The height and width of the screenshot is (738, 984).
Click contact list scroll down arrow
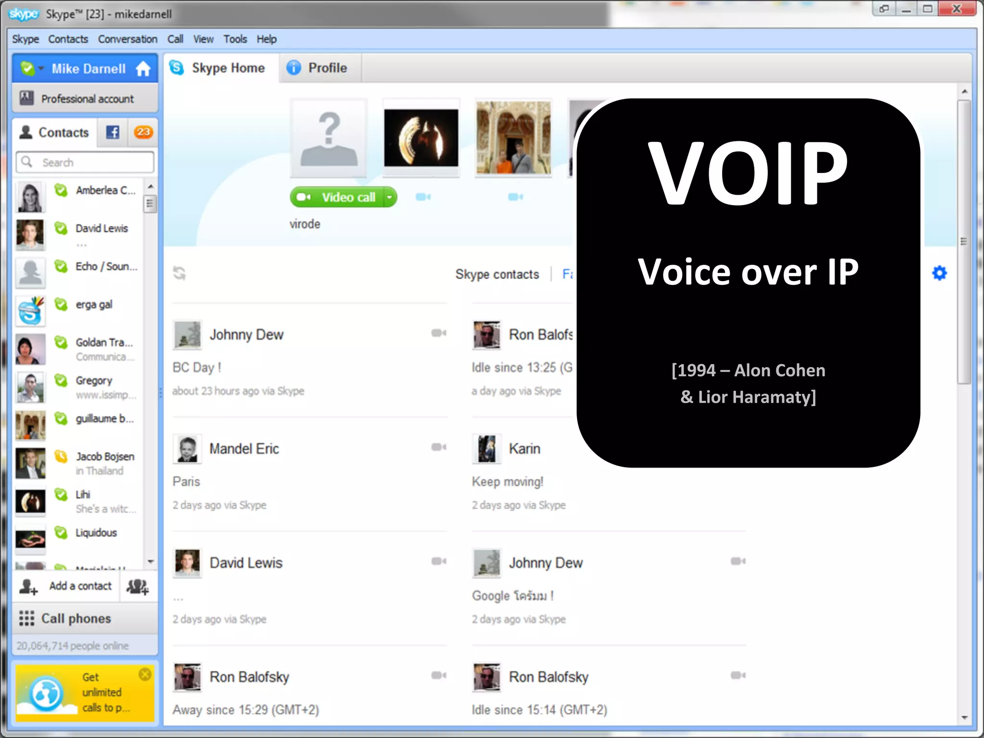tap(150, 561)
